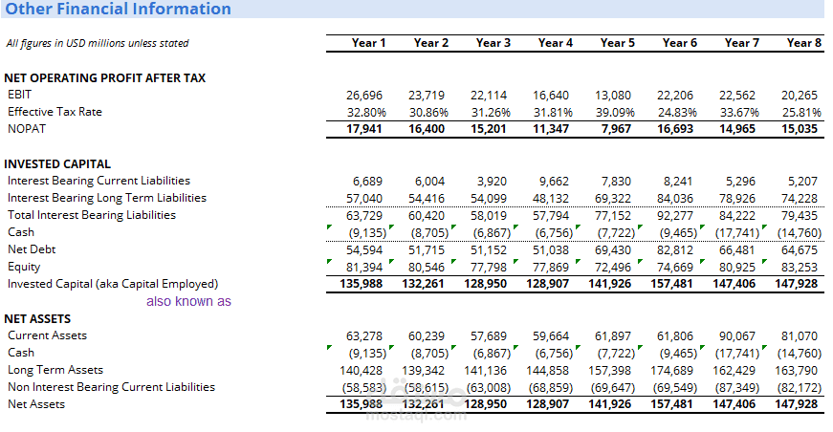Select the NET OPERATING PROFIT AFTER TAX heading

click(104, 78)
